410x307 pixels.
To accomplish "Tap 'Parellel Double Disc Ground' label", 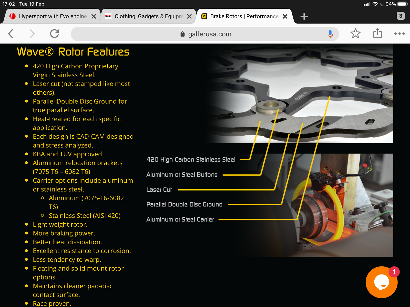I will pyautogui.click(x=184, y=204).
